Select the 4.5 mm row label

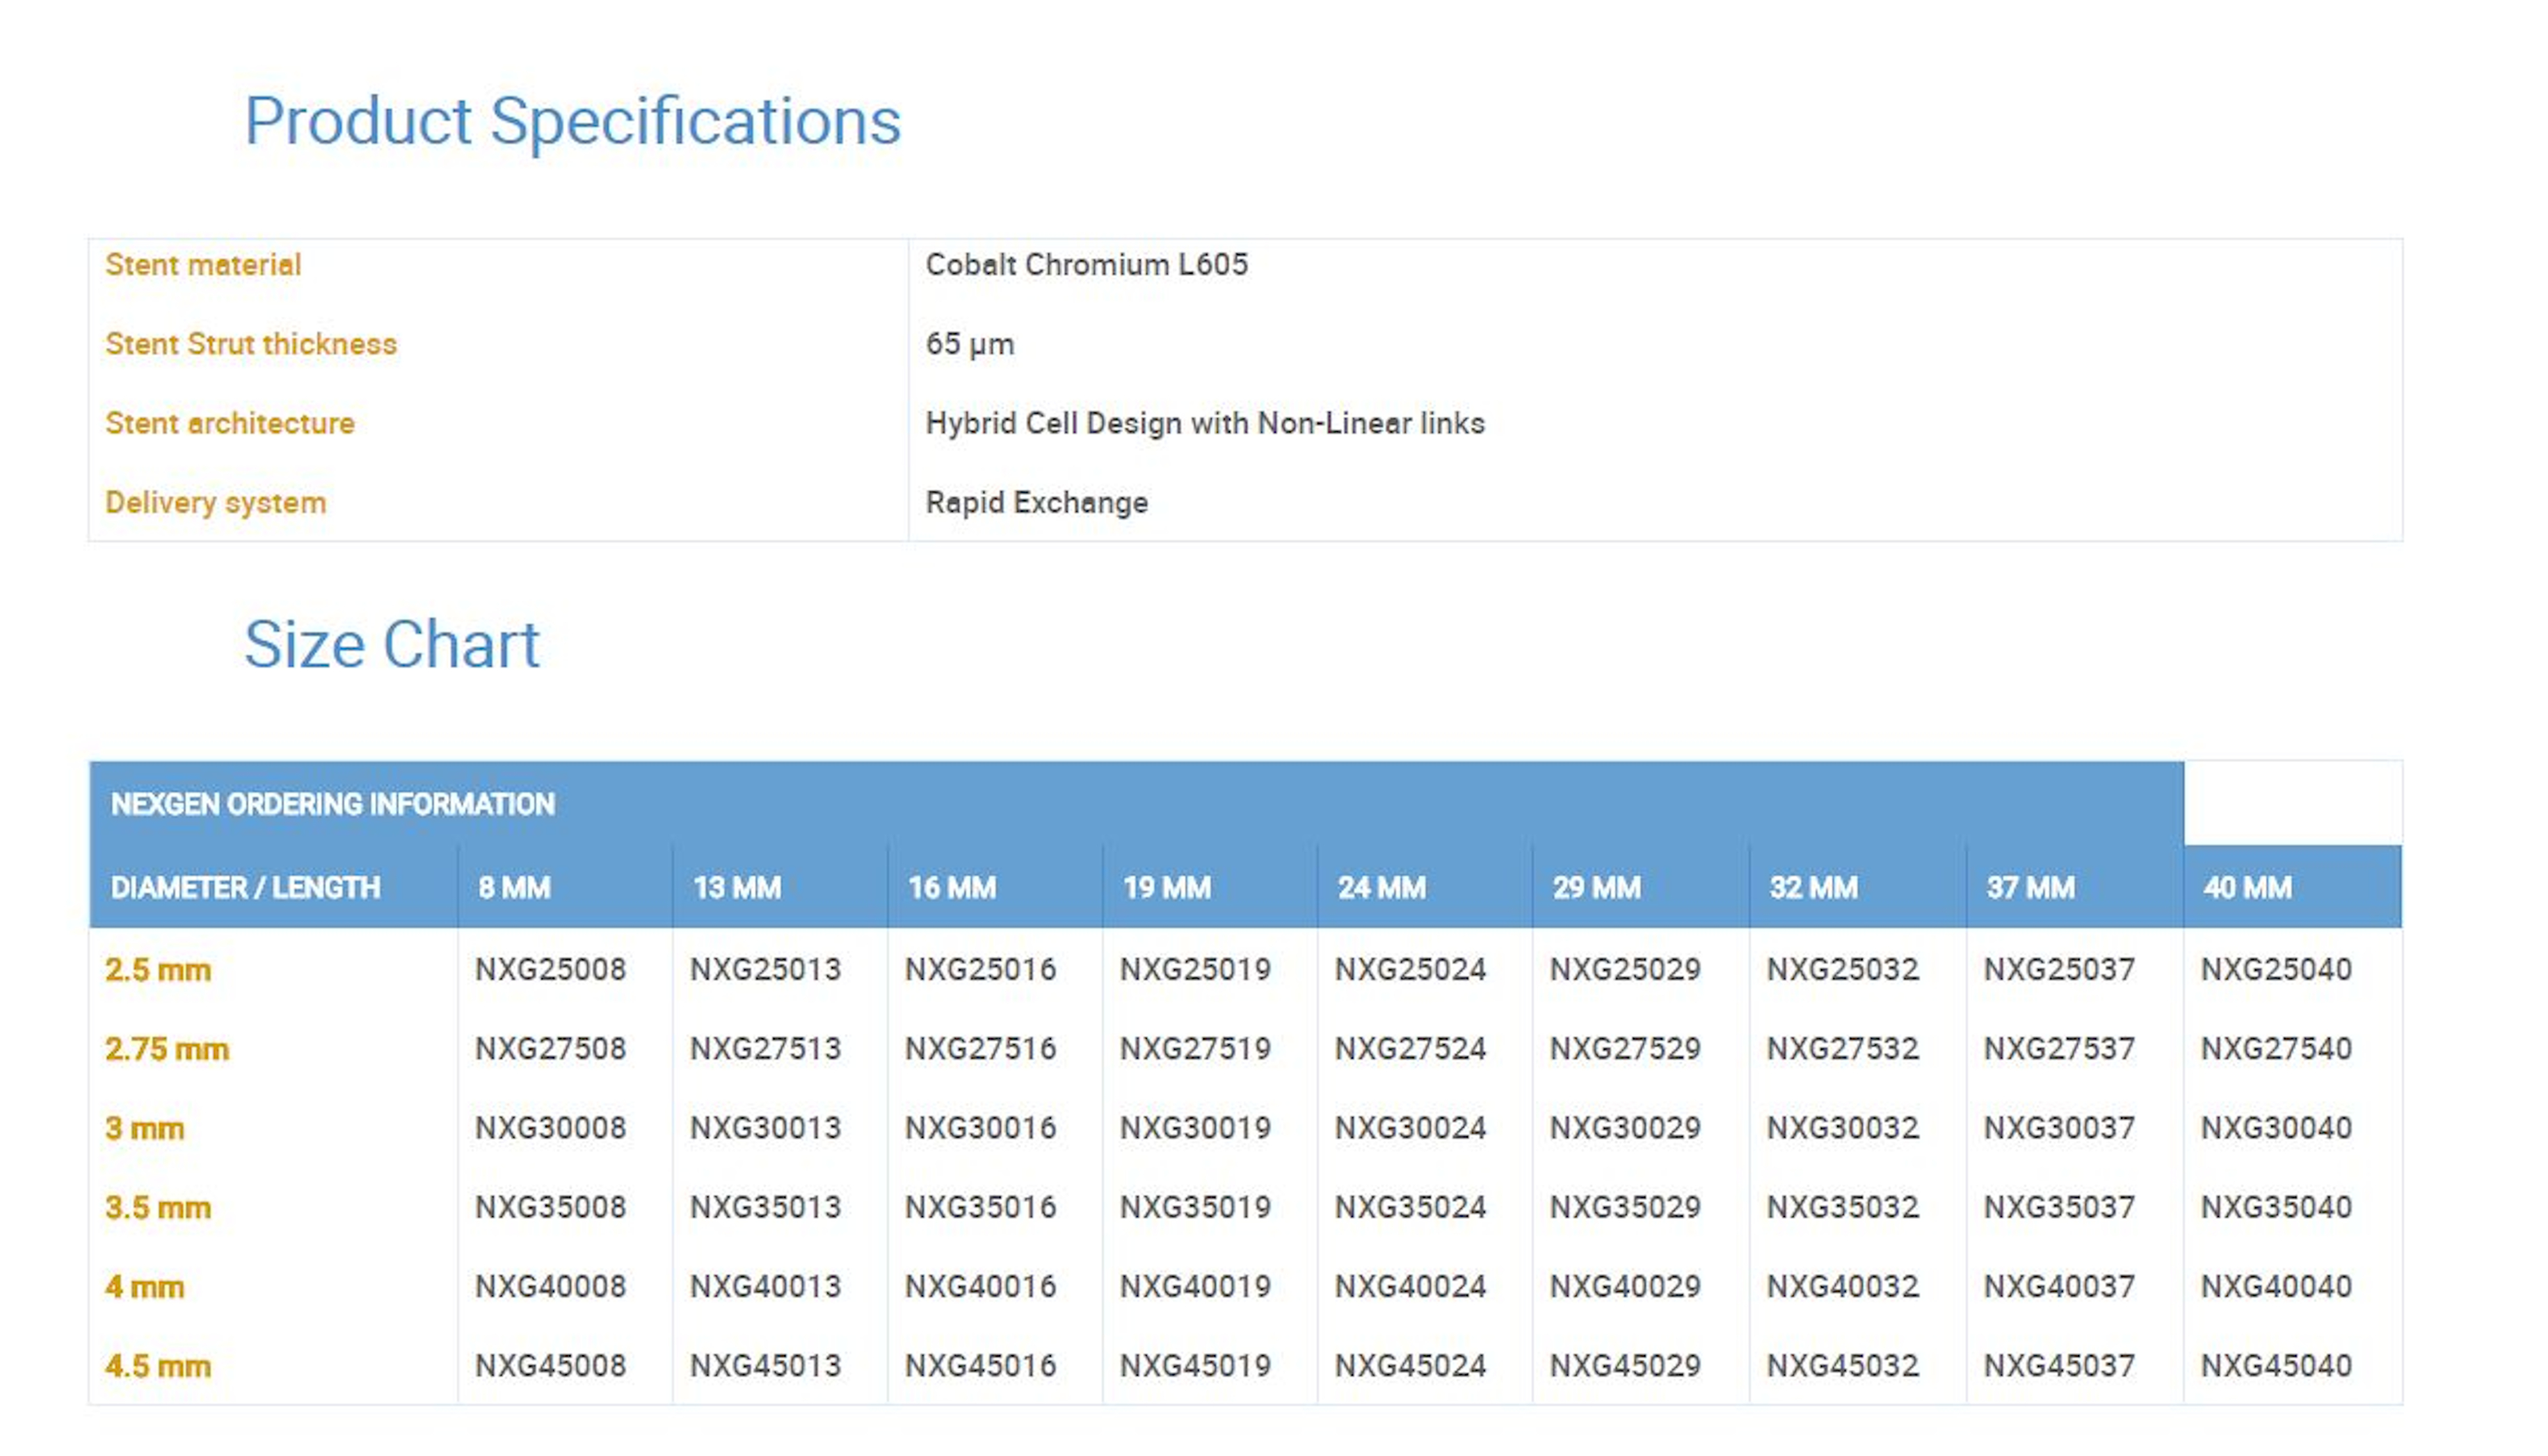pos(158,1366)
